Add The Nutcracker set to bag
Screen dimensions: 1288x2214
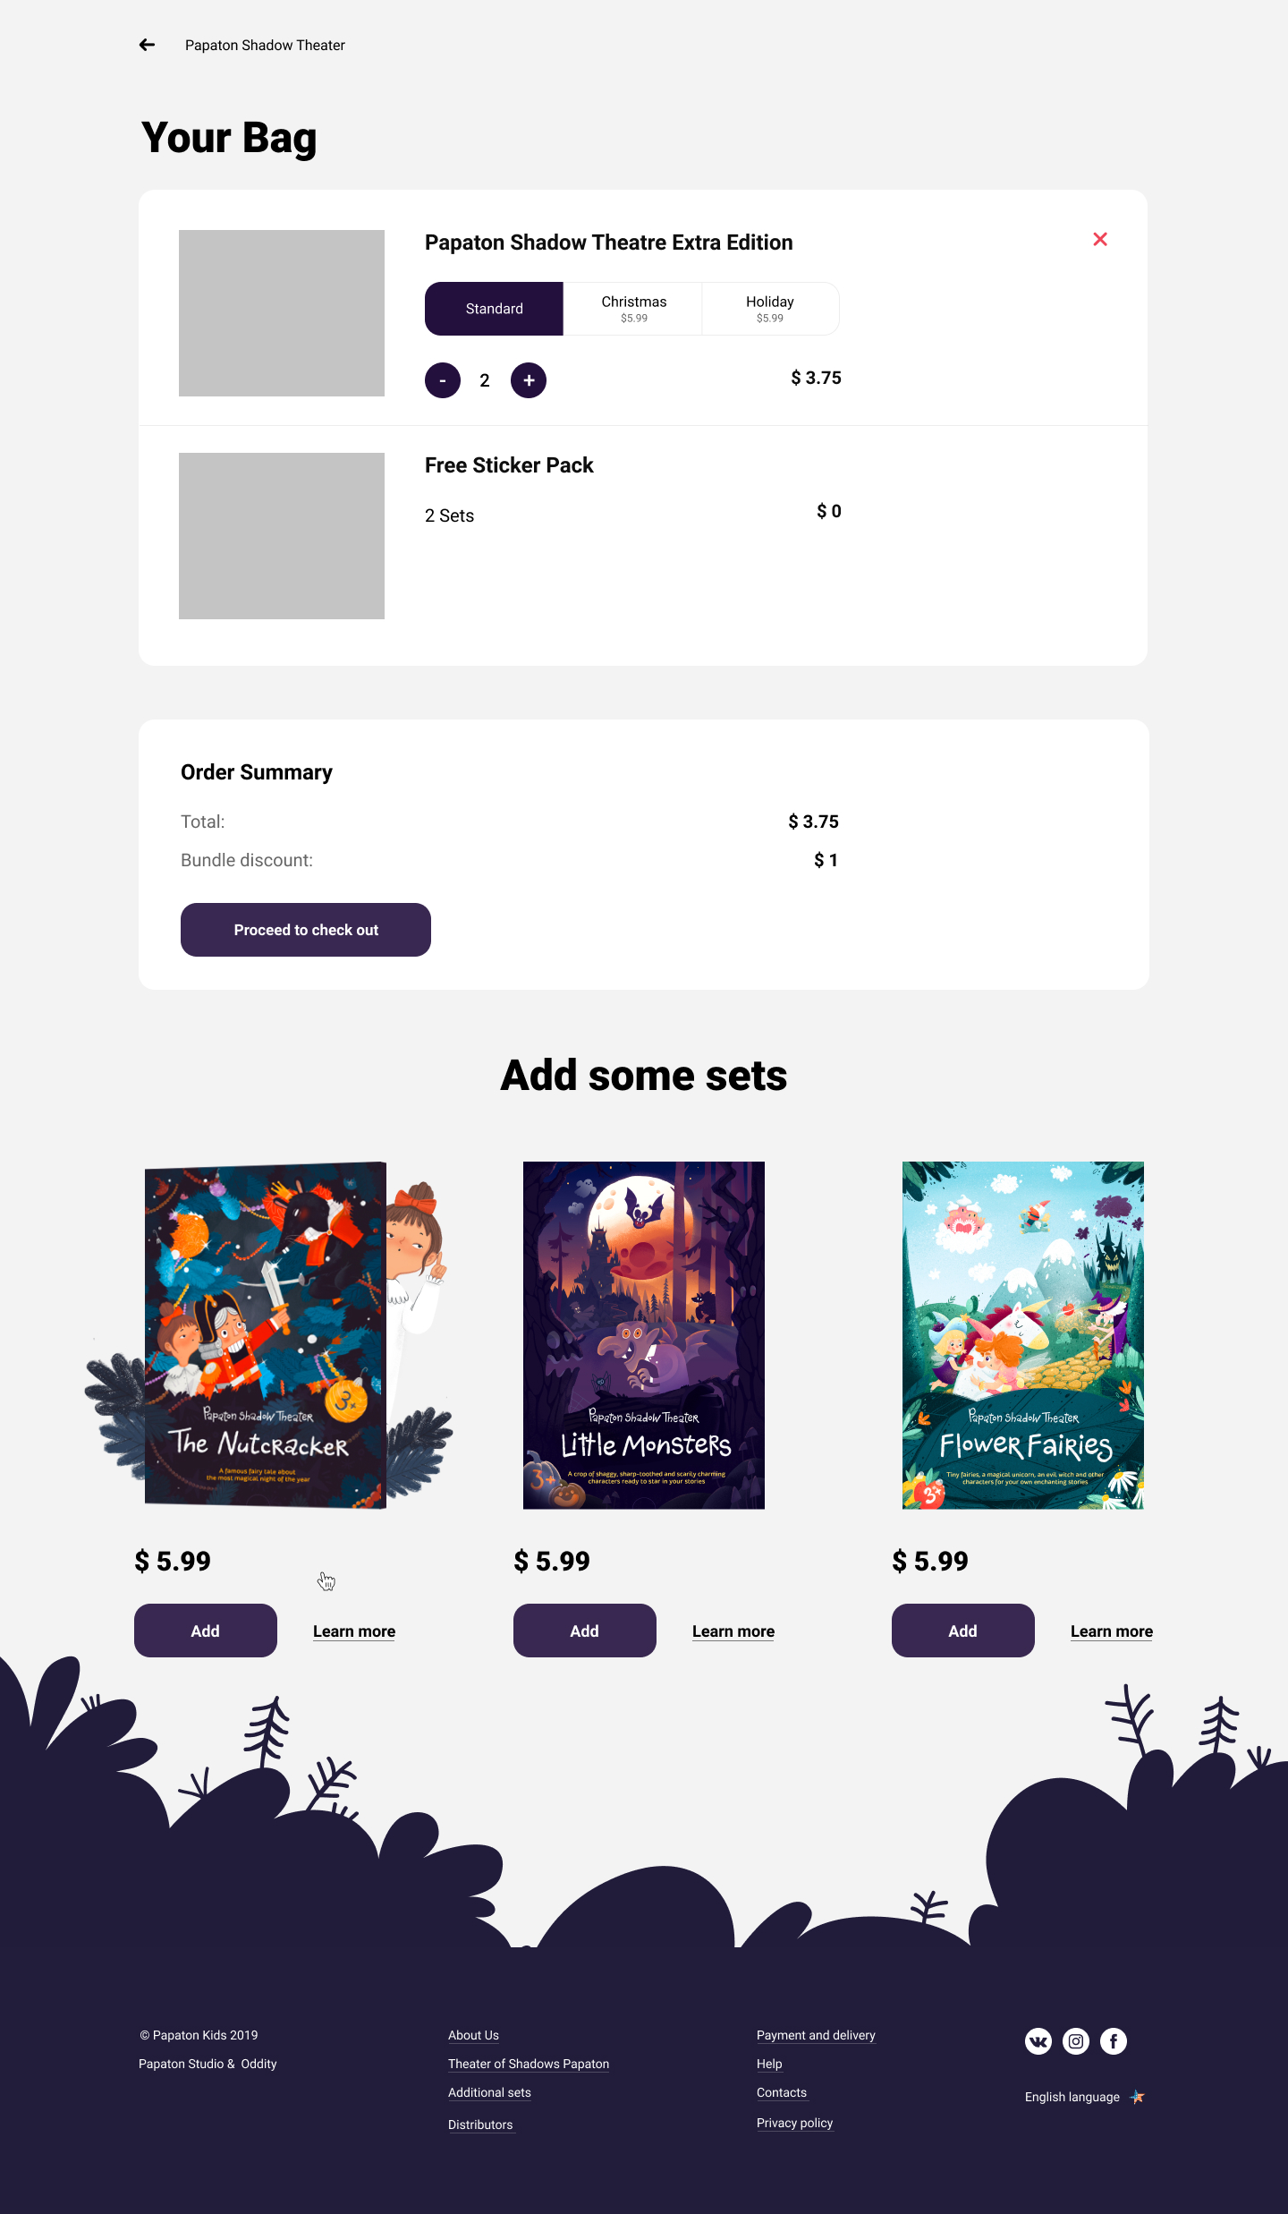coord(206,1631)
